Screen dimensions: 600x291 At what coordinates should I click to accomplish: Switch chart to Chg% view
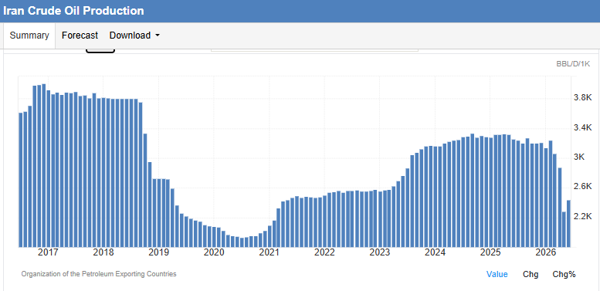tap(564, 274)
